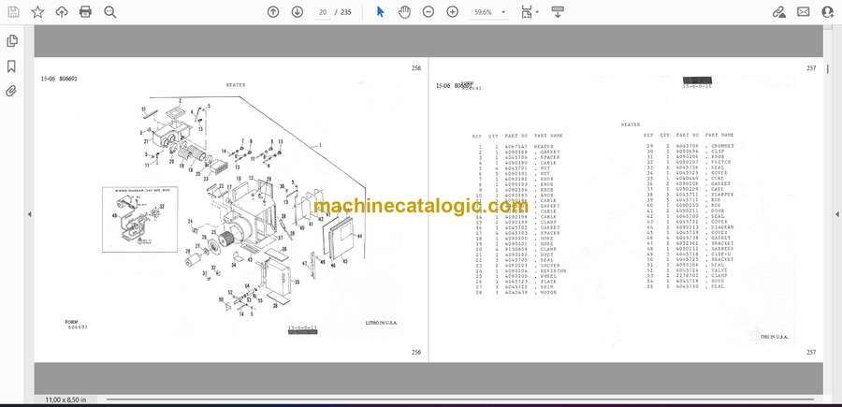This screenshot has width=842, height=407.
Task: Expand the page fit options arrow
Action: [x=537, y=12]
